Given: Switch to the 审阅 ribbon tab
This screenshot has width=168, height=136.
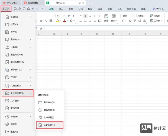Looking at the screenshot, I should [100, 9].
